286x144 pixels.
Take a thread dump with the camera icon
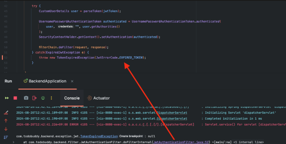tap(26, 98)
